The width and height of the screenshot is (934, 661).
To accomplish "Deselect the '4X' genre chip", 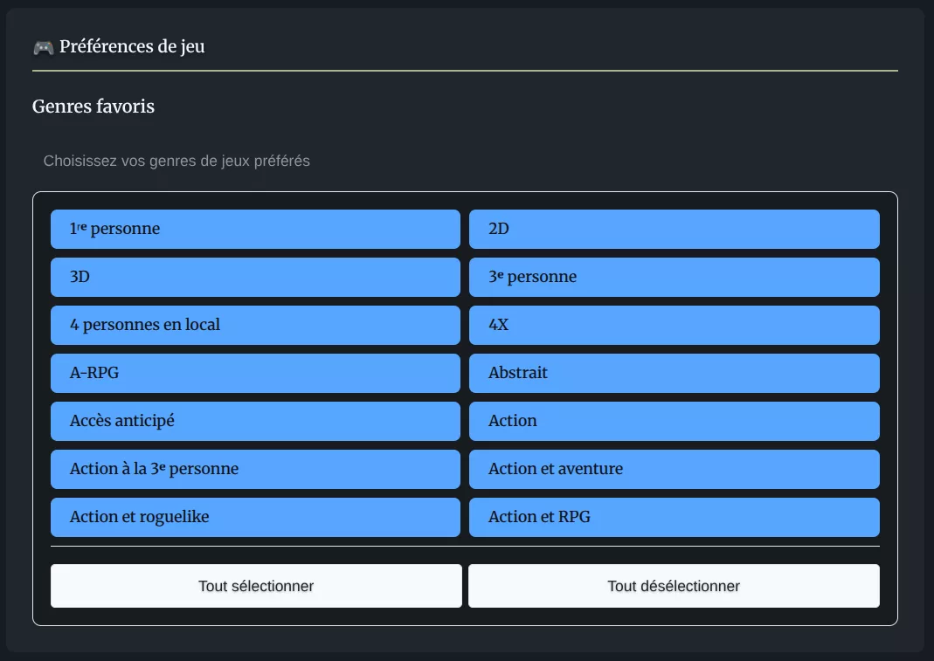I will click(x=674, y=325).
